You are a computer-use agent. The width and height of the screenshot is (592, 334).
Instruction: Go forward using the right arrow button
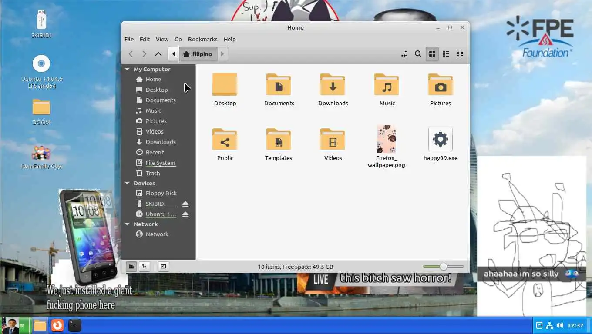click(x=144, y=54)
